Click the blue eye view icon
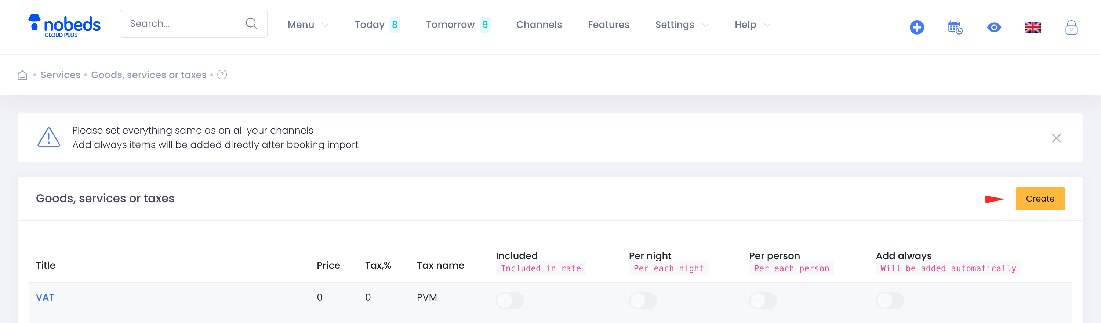1101x323 pixels. [x=994, y=27]
